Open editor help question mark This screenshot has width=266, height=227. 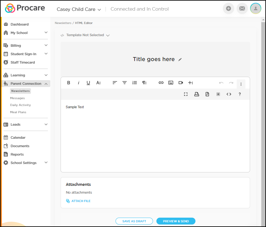tap(240, 94)
